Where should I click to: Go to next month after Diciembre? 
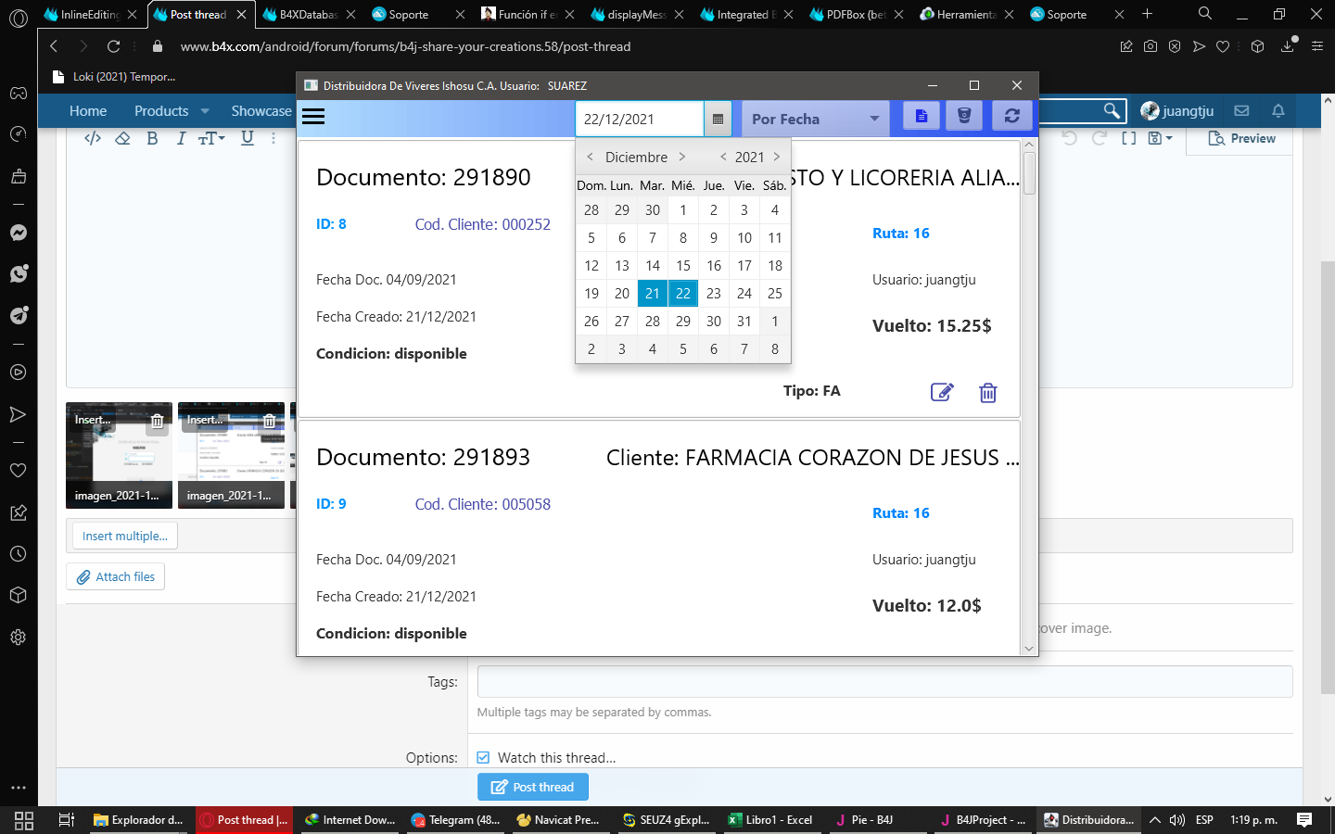click(682, 157)
